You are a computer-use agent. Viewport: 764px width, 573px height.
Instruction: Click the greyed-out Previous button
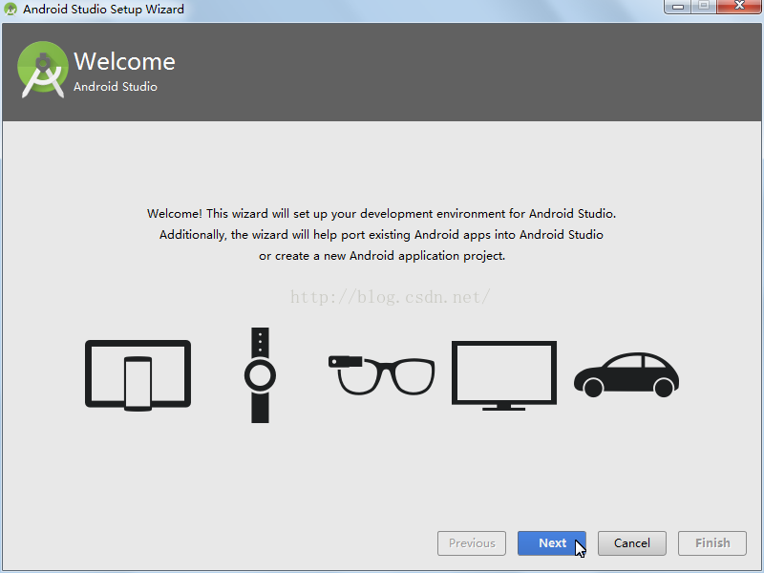click(472, 543)
